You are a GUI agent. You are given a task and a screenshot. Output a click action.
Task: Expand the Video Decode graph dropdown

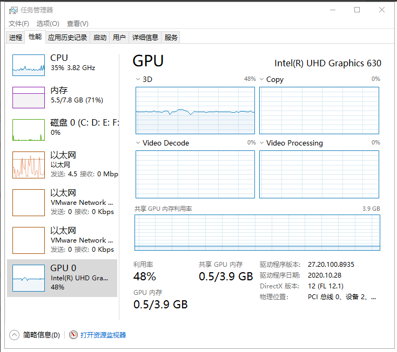138,143
